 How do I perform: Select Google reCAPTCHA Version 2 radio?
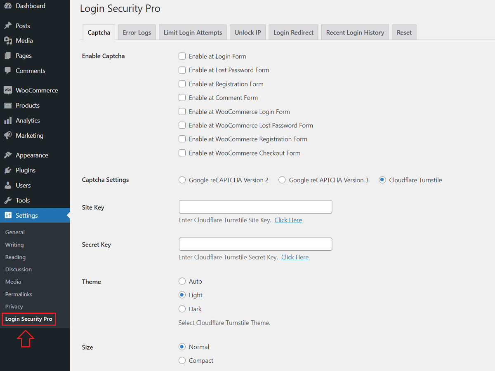182,180
